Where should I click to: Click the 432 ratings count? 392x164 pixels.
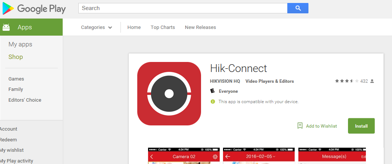364,81
